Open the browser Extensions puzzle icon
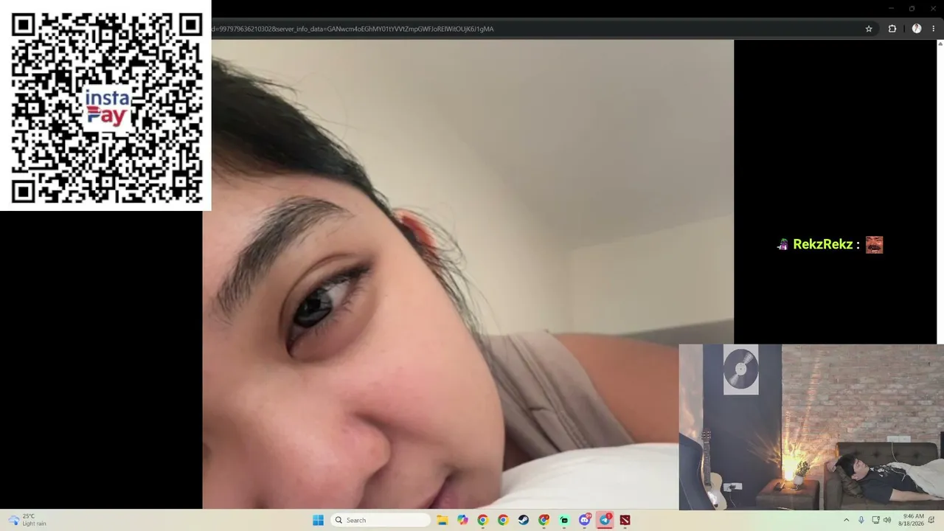The image size is (944, 531). [x=892, y=29]
